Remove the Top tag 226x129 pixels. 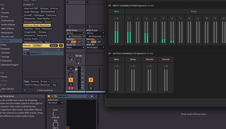(x=58, y=85)
